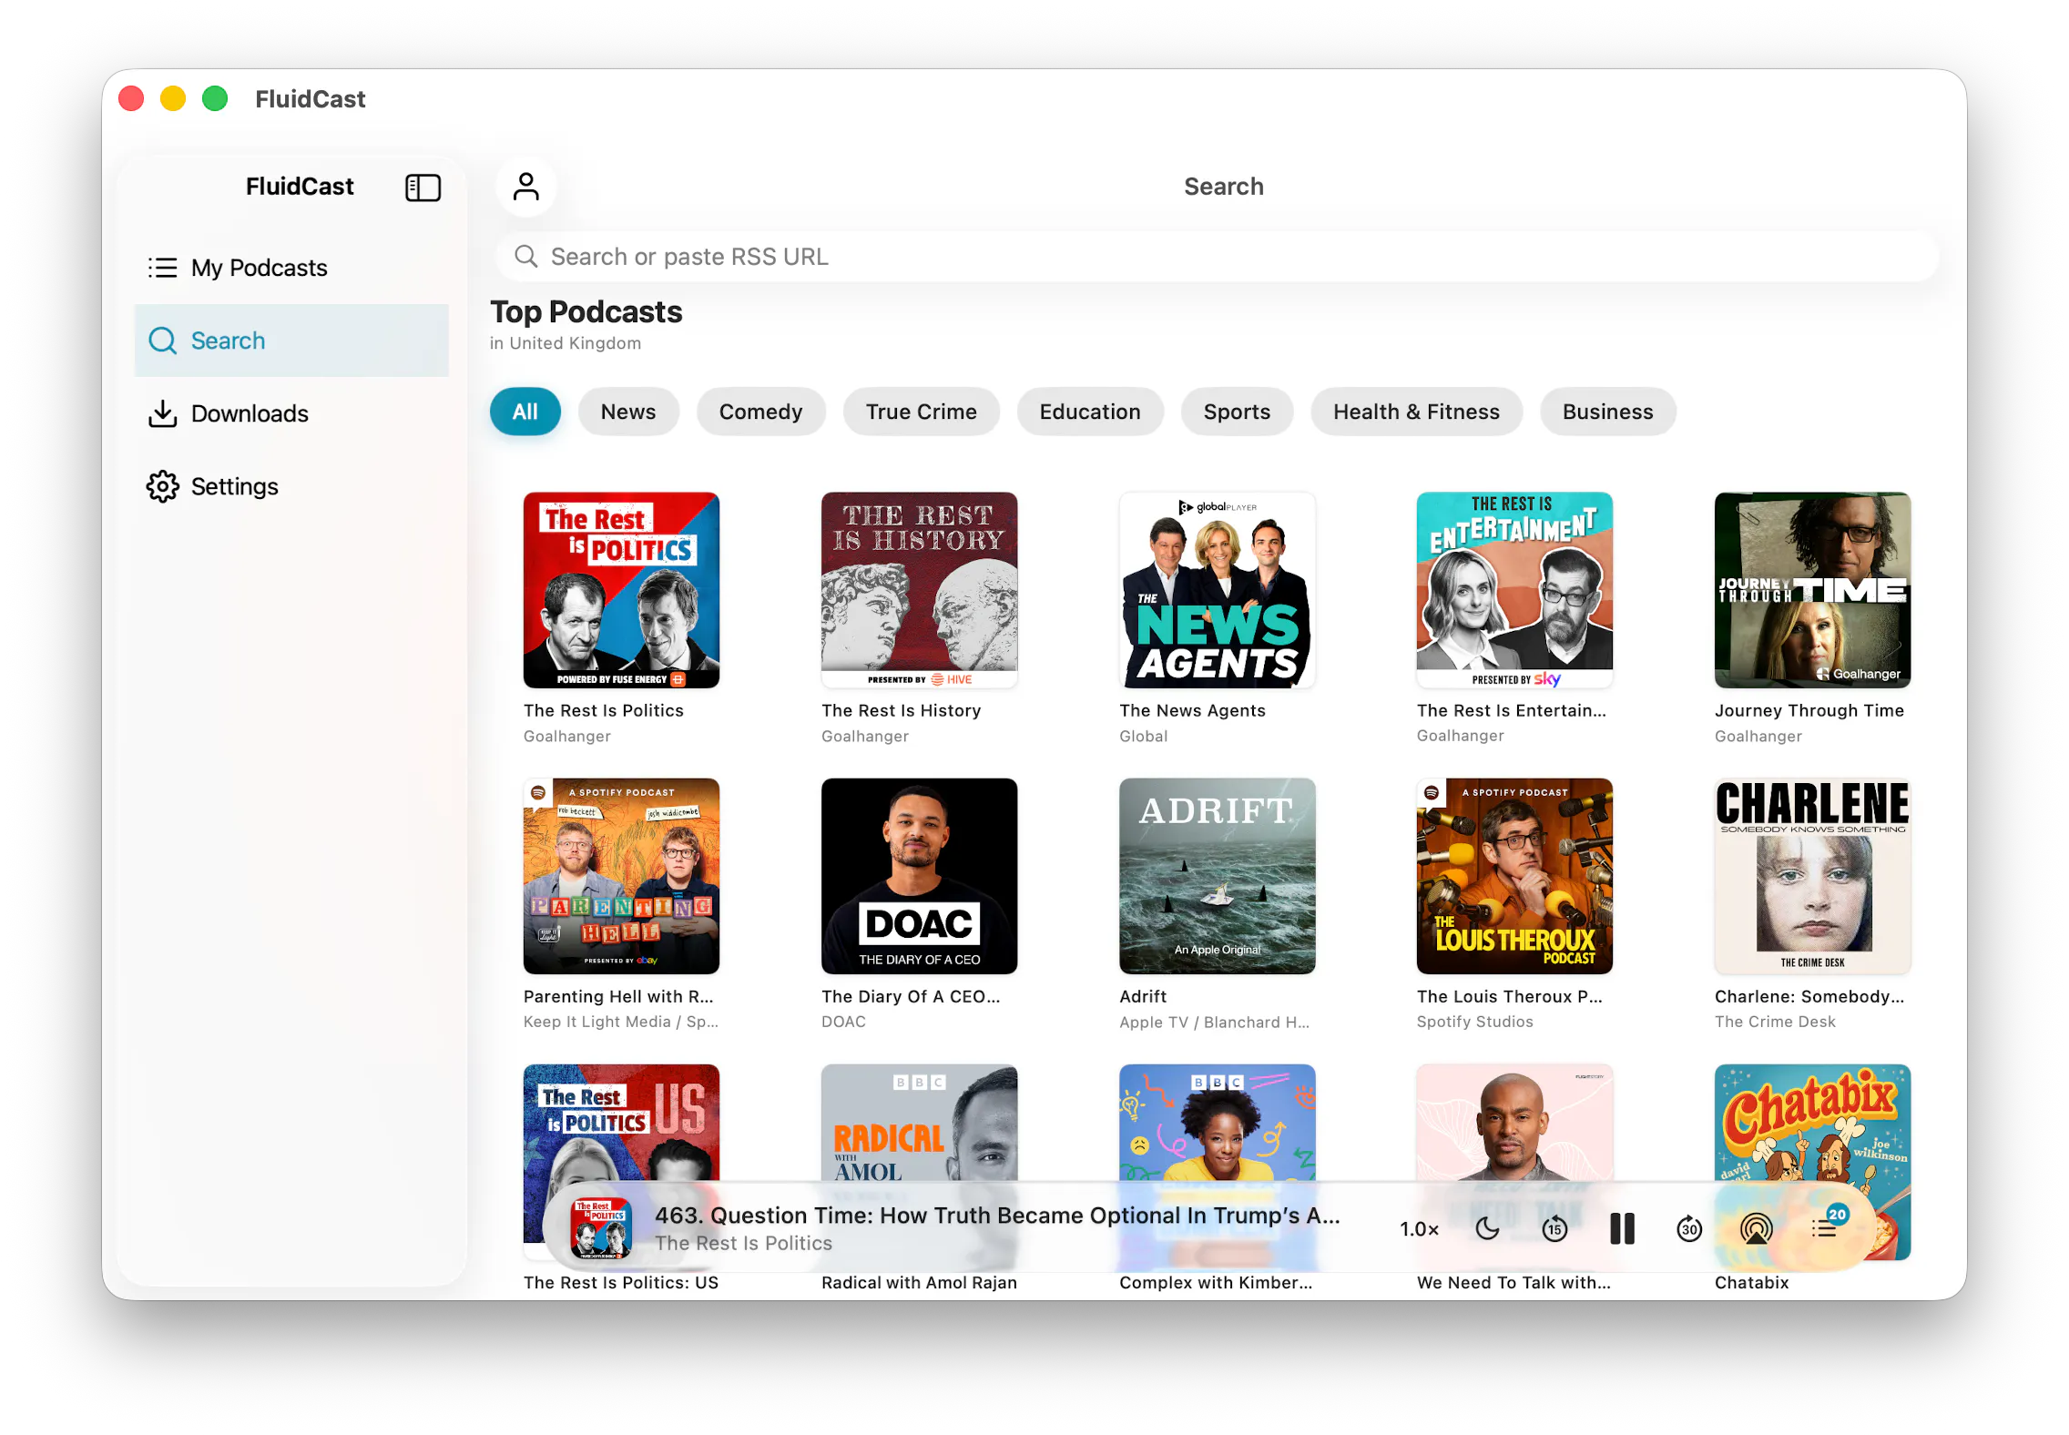Change playback speed 1.0×
The width and height of the screenshot is (2069, 1435).
(x=1419, y=1229)
